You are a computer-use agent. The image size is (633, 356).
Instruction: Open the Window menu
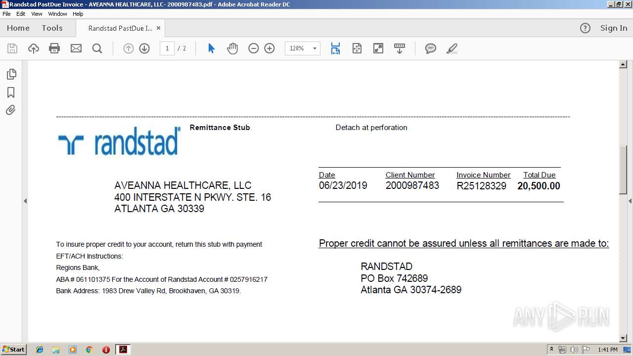57,14
